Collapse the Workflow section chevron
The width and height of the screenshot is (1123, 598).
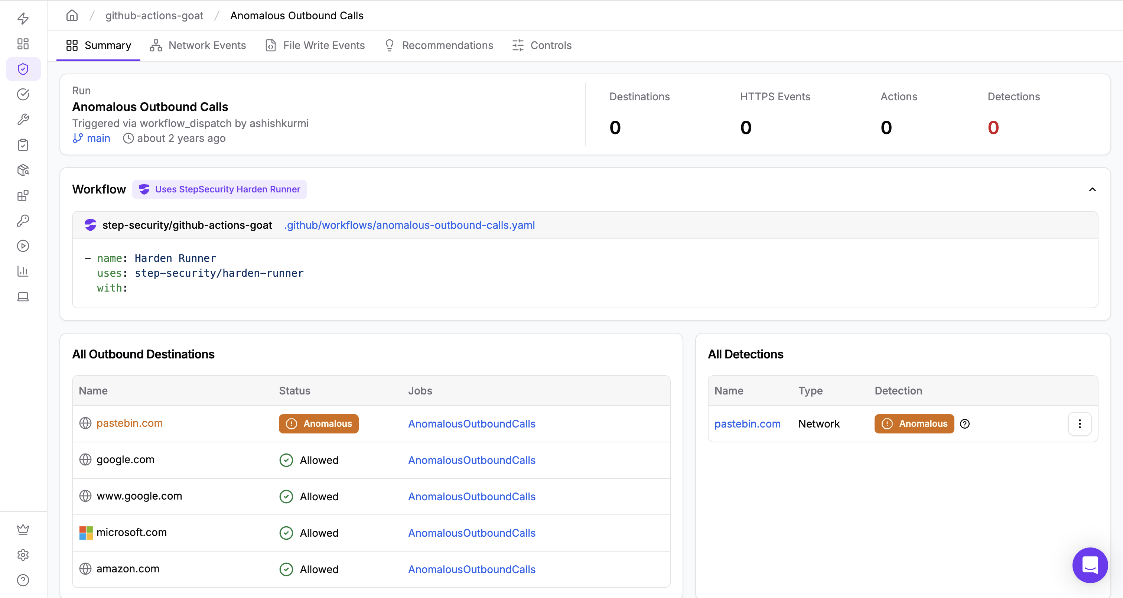[1092, 189]
